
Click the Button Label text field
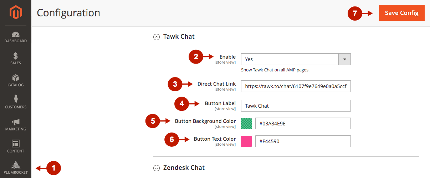(296, 106)
